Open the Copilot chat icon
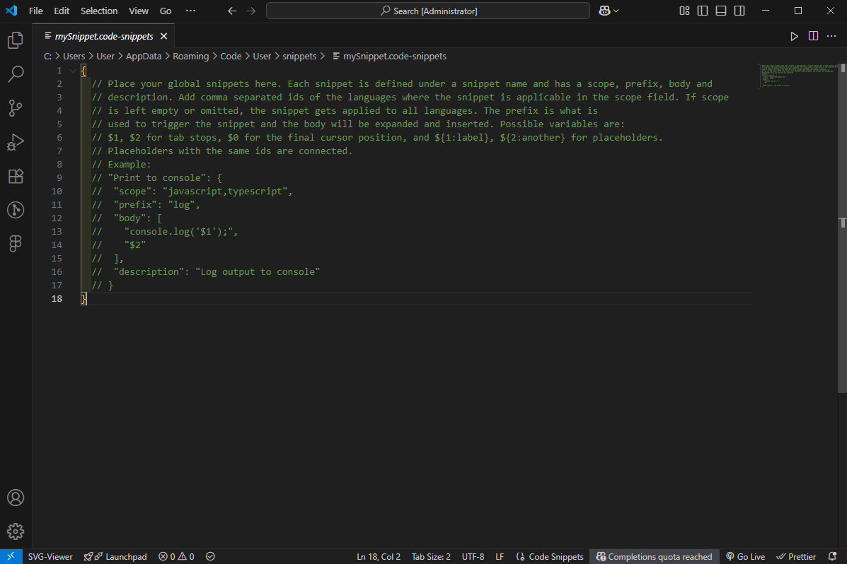The image size is (847, 564). click(604, 11)
